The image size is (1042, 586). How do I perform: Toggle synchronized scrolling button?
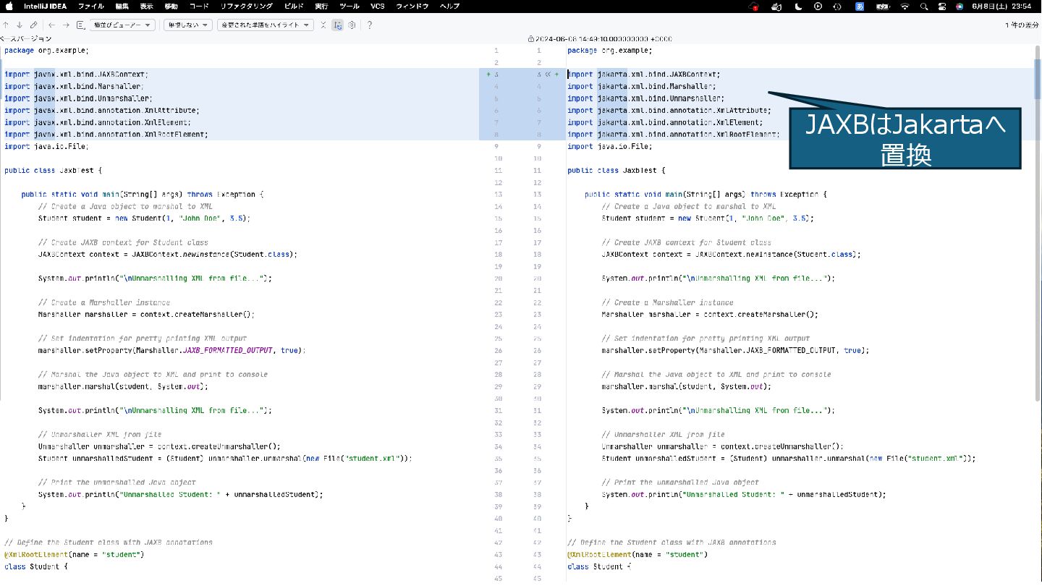click(338, 25)
